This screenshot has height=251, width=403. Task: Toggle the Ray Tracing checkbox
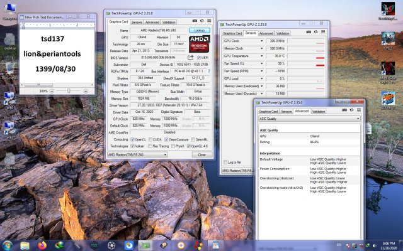[x=149, y=145]
